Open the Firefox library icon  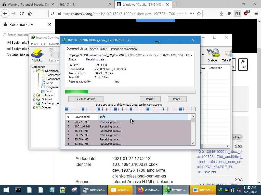tap(229, 14)
